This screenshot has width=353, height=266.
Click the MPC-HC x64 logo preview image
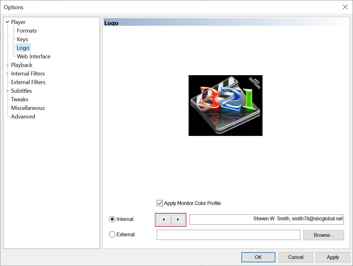(225, 106)
